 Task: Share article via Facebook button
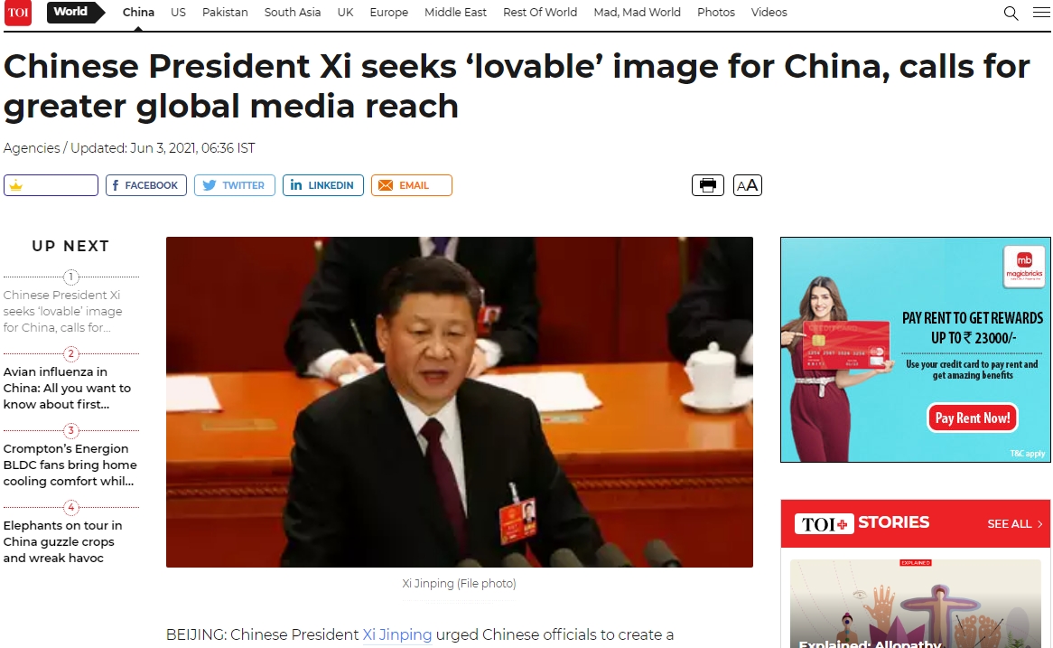point(145,185)
